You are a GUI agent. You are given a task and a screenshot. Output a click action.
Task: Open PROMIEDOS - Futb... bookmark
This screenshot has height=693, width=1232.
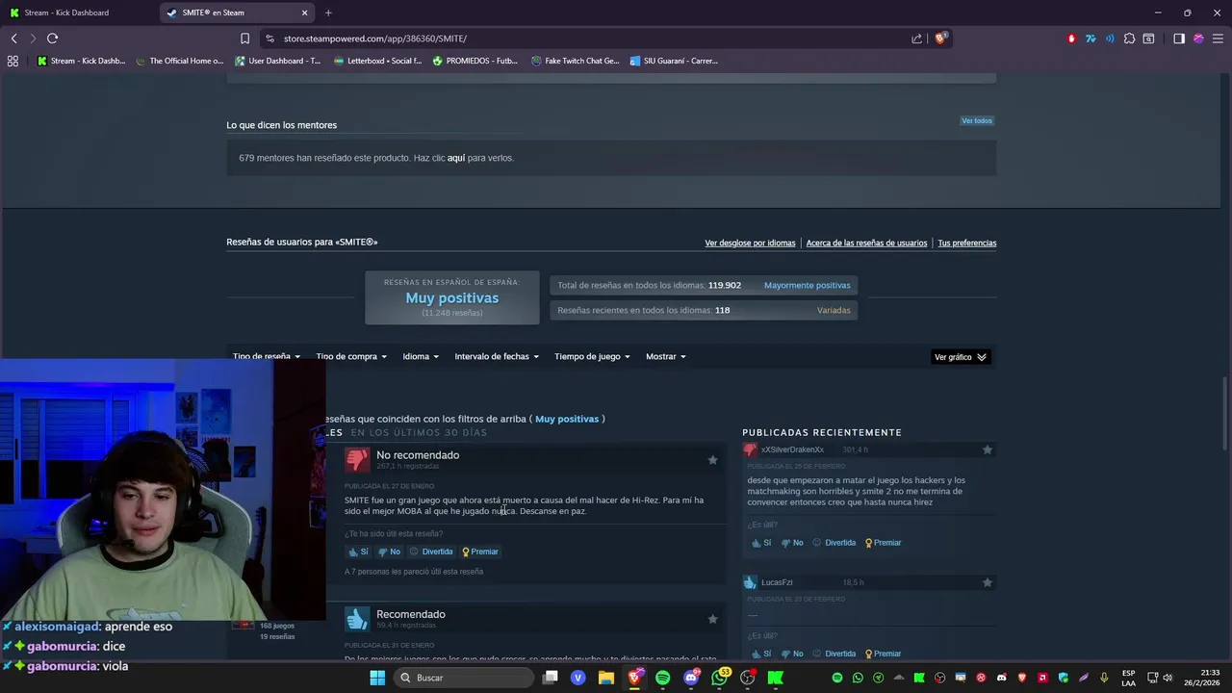pos(475,61)
